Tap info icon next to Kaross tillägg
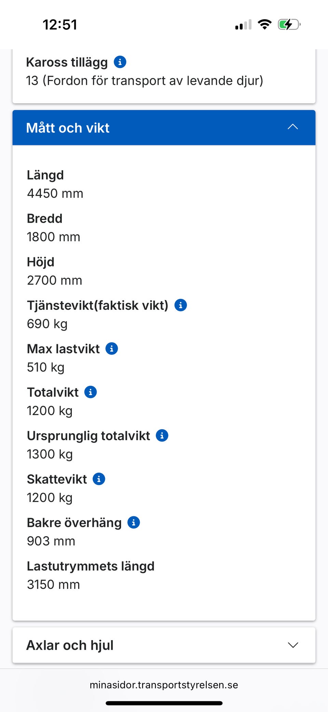This screenshot has width=328, height=712. [120, 62]
